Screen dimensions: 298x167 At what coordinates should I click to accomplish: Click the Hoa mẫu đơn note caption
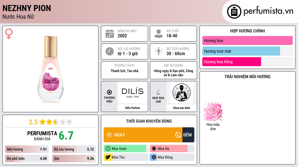[x=213, y=127]
